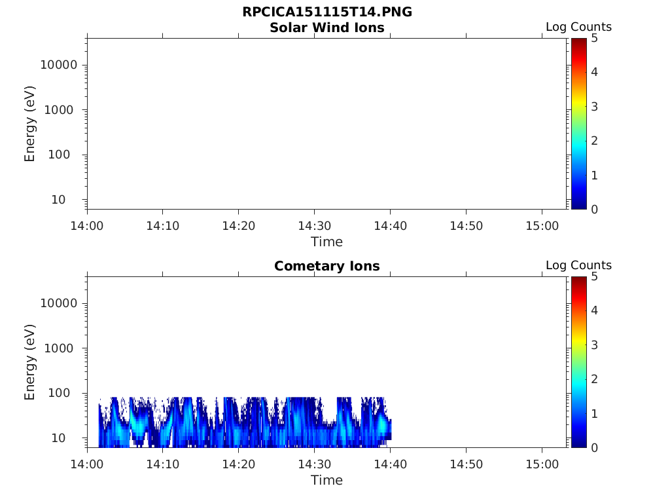Click the Time label under Cometary plot
The height and width of the screenshot is (503, 670).
327,480
